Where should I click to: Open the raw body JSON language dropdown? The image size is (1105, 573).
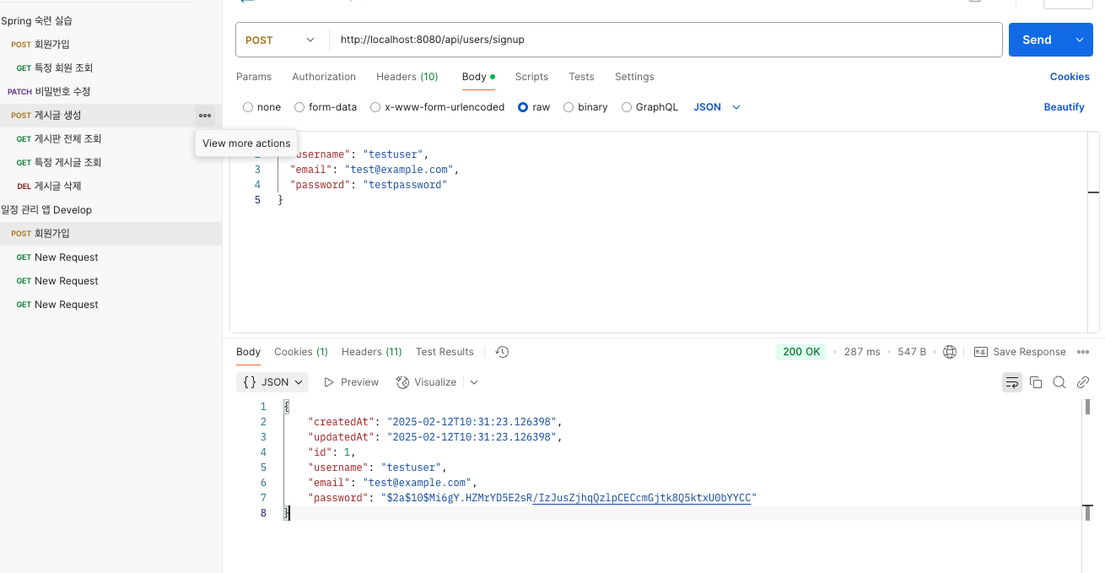pyautogui.click(x=716, y=107)
